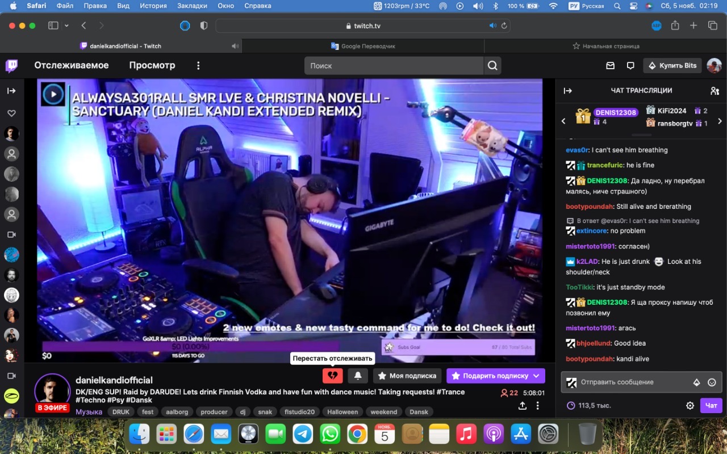Image resolution: width=727 pixels, height=454 pixels.
Task: Click the heart icon in left sidebar
Action: pyautogui.click(x=11, y=113)
